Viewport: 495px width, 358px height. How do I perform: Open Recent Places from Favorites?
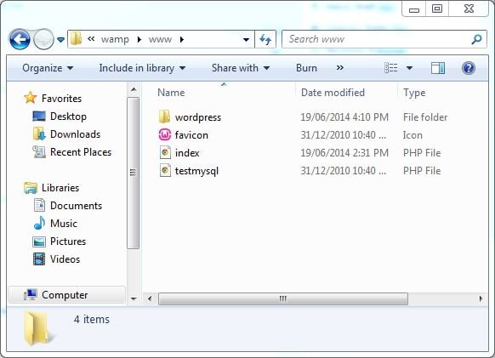tap(81, 152)
